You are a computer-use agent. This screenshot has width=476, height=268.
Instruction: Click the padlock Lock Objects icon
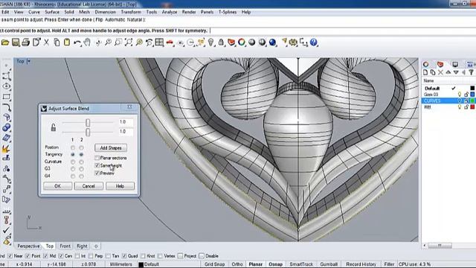(221, 42)
